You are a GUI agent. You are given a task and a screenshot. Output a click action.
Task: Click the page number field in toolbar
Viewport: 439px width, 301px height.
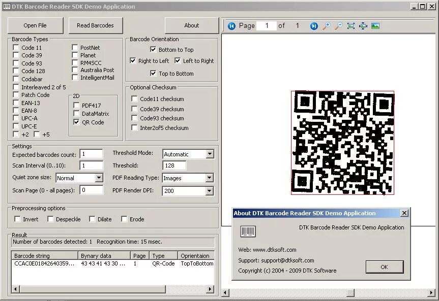(x=267, y=26)
